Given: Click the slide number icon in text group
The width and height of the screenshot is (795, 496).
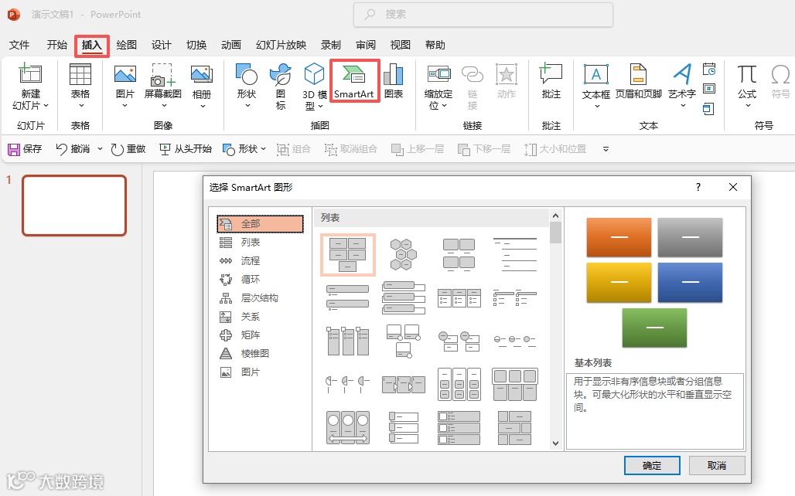Looking at the screenshot, I should pos(709,89).
